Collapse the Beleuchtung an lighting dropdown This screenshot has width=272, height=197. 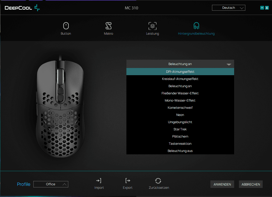click(x=180, y=64)
